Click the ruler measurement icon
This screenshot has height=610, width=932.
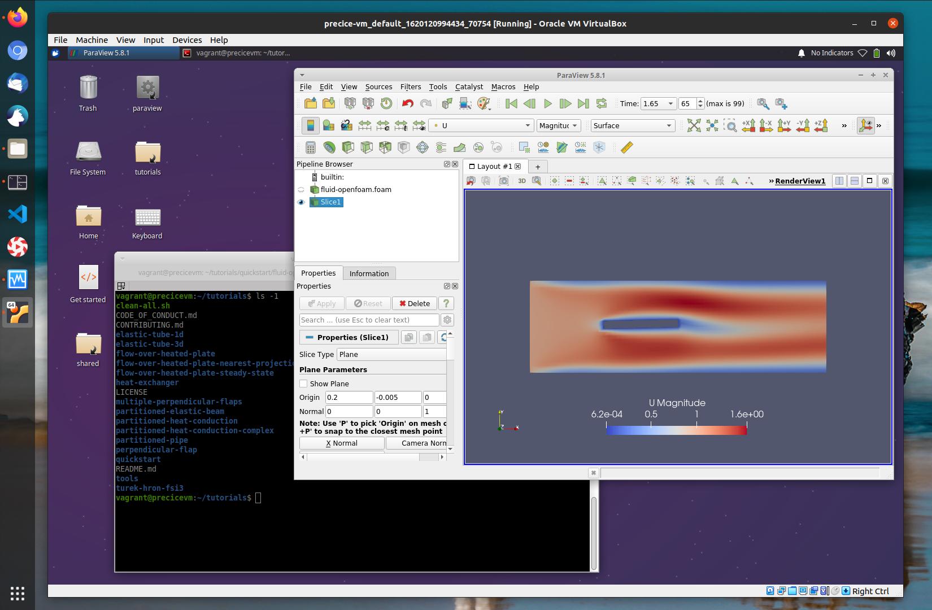click(x=626, y=147)
